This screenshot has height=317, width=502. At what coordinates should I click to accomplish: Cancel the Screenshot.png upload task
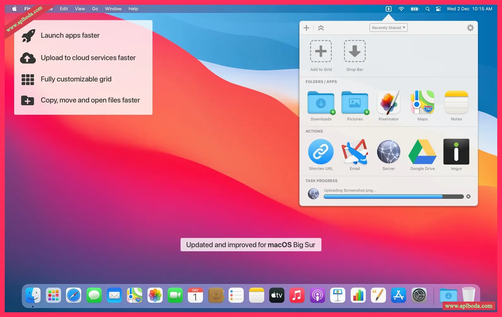pos(468,197)
